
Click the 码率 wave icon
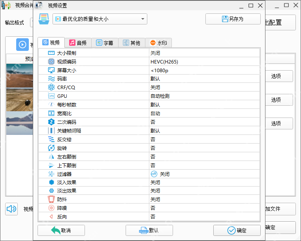click(x=51, y=79)
